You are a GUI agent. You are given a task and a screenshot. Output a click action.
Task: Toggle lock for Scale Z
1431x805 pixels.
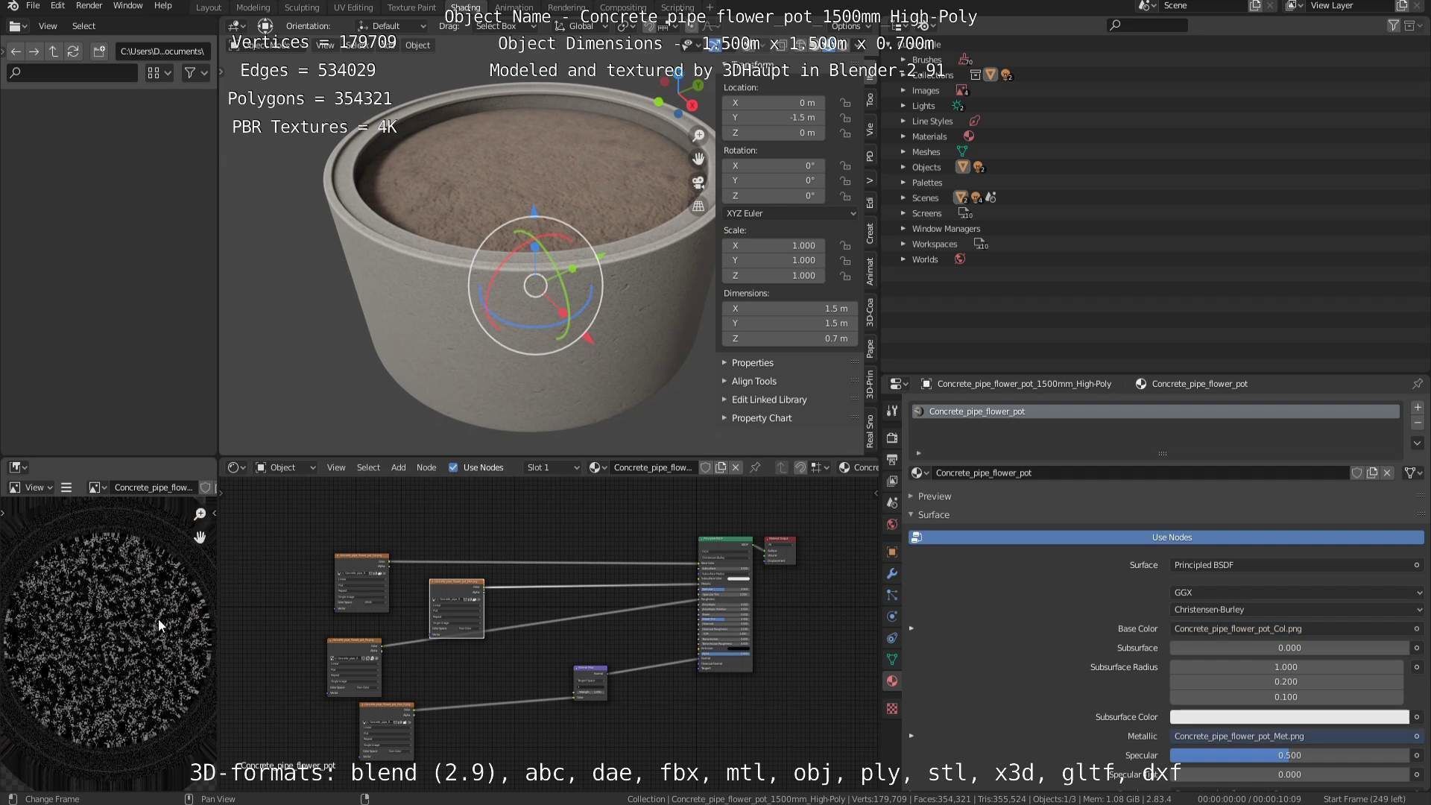pyautogui.click(x=845, y=276)
